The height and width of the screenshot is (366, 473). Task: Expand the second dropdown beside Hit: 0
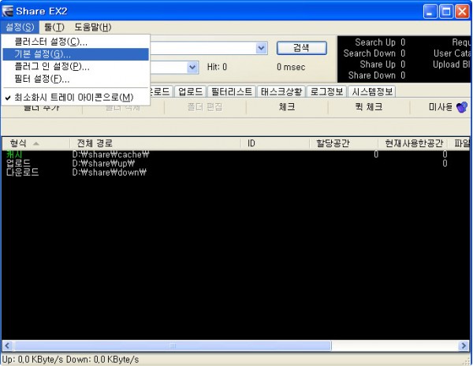point(192,67)
